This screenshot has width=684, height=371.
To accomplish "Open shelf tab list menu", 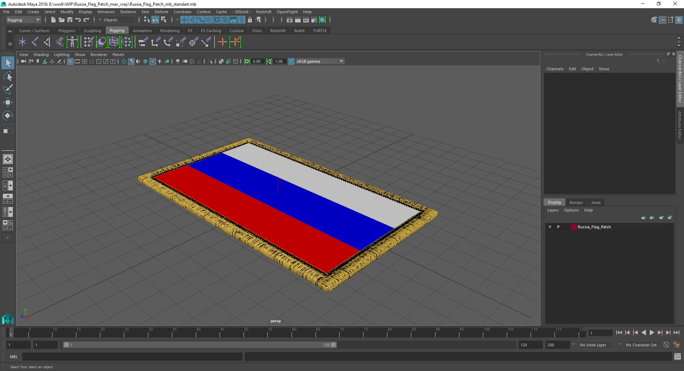I will [10, 31].
